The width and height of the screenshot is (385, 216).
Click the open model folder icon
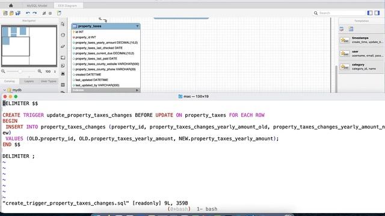pos(11,13)
